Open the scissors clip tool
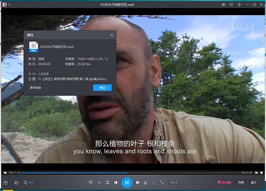266x191 pixels. click(x=145, y=183)
